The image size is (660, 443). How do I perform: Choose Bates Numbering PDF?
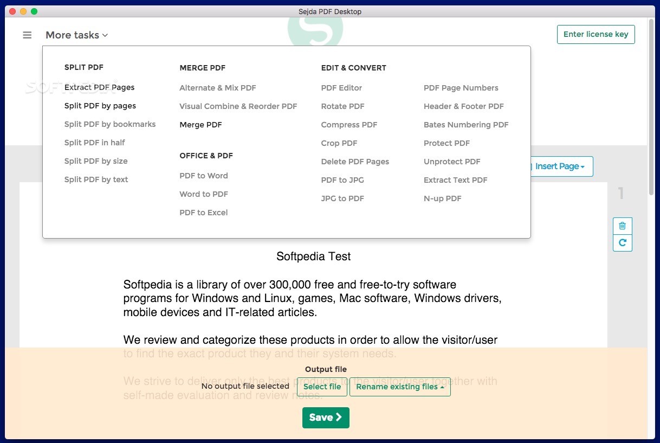point(466,125)
